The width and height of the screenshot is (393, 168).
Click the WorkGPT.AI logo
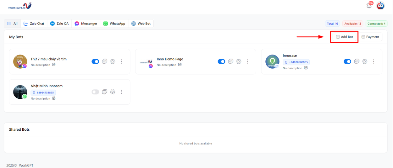(x=20, y=6)
